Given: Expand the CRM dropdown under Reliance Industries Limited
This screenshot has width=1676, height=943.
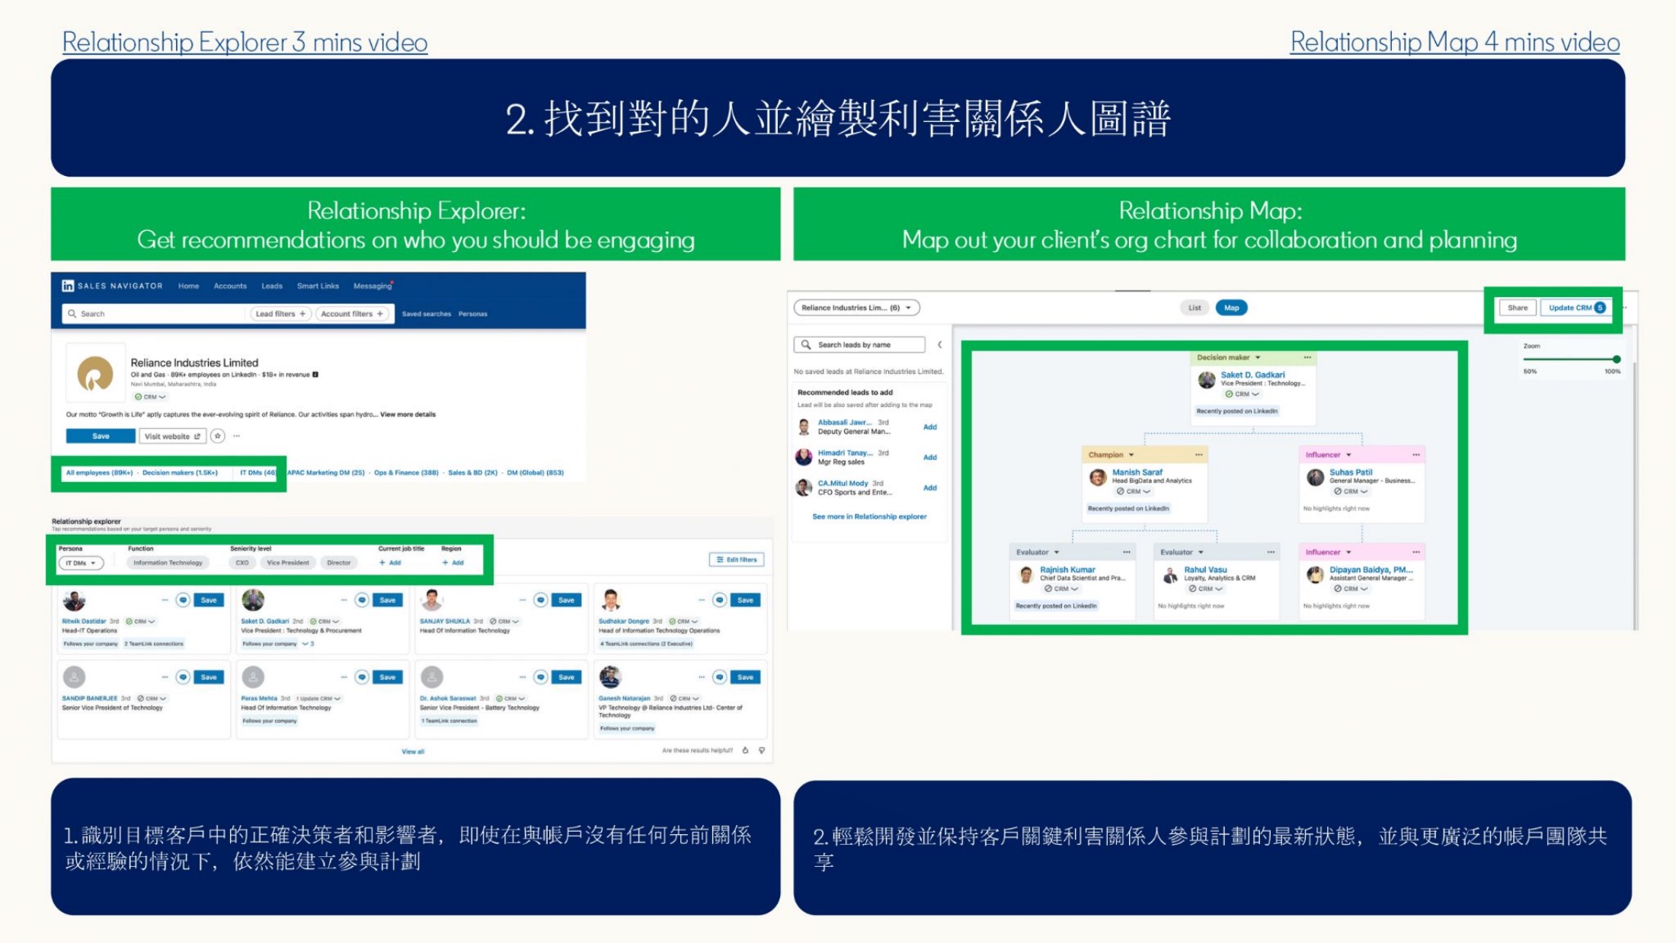Looking at the screenshot, I should (150, 397).
